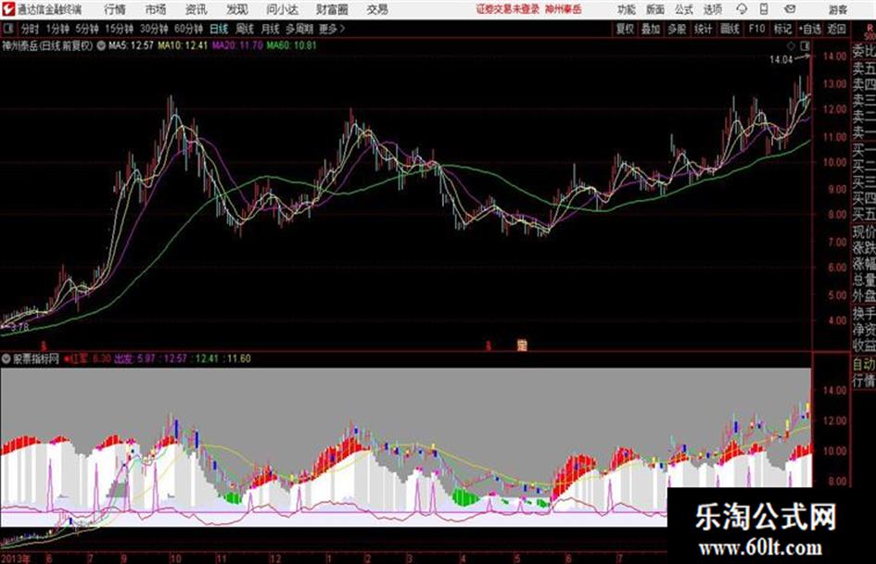Screen dimensions: 876x564
Task: Switch to the 5分钟 period tab
Action: coord(87,29)
